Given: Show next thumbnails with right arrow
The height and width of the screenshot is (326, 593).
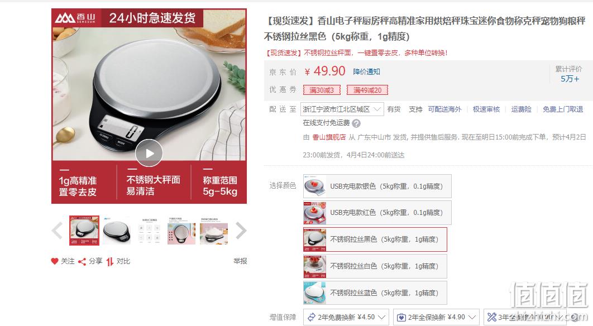Looking at the screenshot, I should click(241, 231).
